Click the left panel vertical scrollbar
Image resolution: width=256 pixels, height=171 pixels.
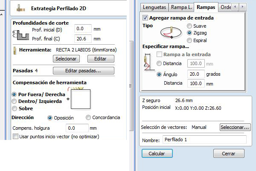click(131, 86)
